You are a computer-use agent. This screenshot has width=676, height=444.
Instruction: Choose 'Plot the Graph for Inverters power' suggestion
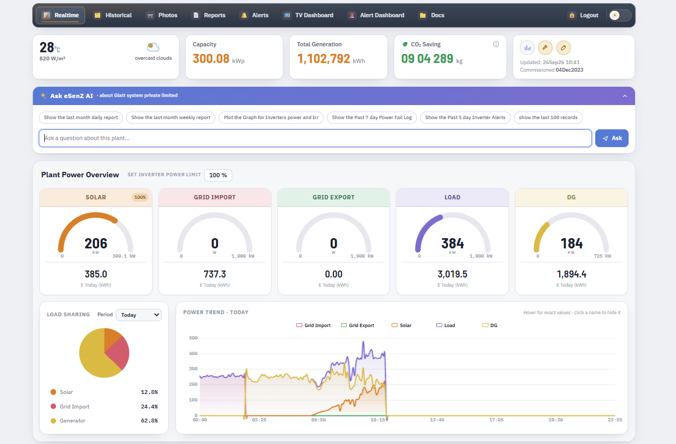[x=271, y=117]
